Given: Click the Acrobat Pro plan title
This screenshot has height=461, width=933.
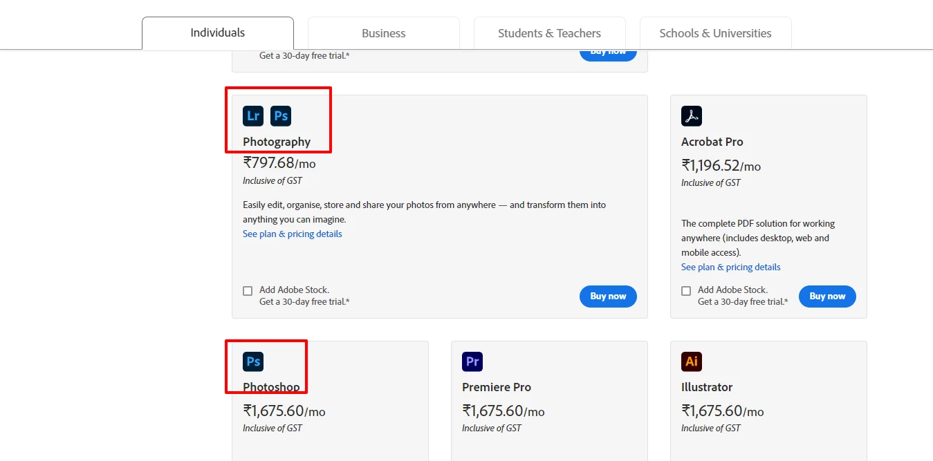Looking at the screenshot, I should 712,142.
